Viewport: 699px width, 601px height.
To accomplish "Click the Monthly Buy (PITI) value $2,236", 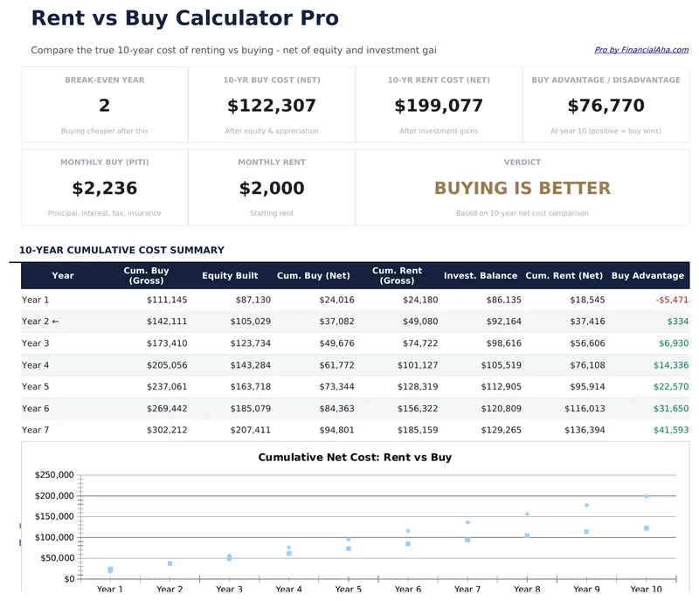I will 103,188.
